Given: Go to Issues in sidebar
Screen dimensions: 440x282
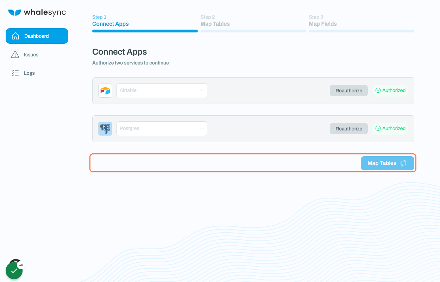Looking at the screenshot, I should pos(31,55).
